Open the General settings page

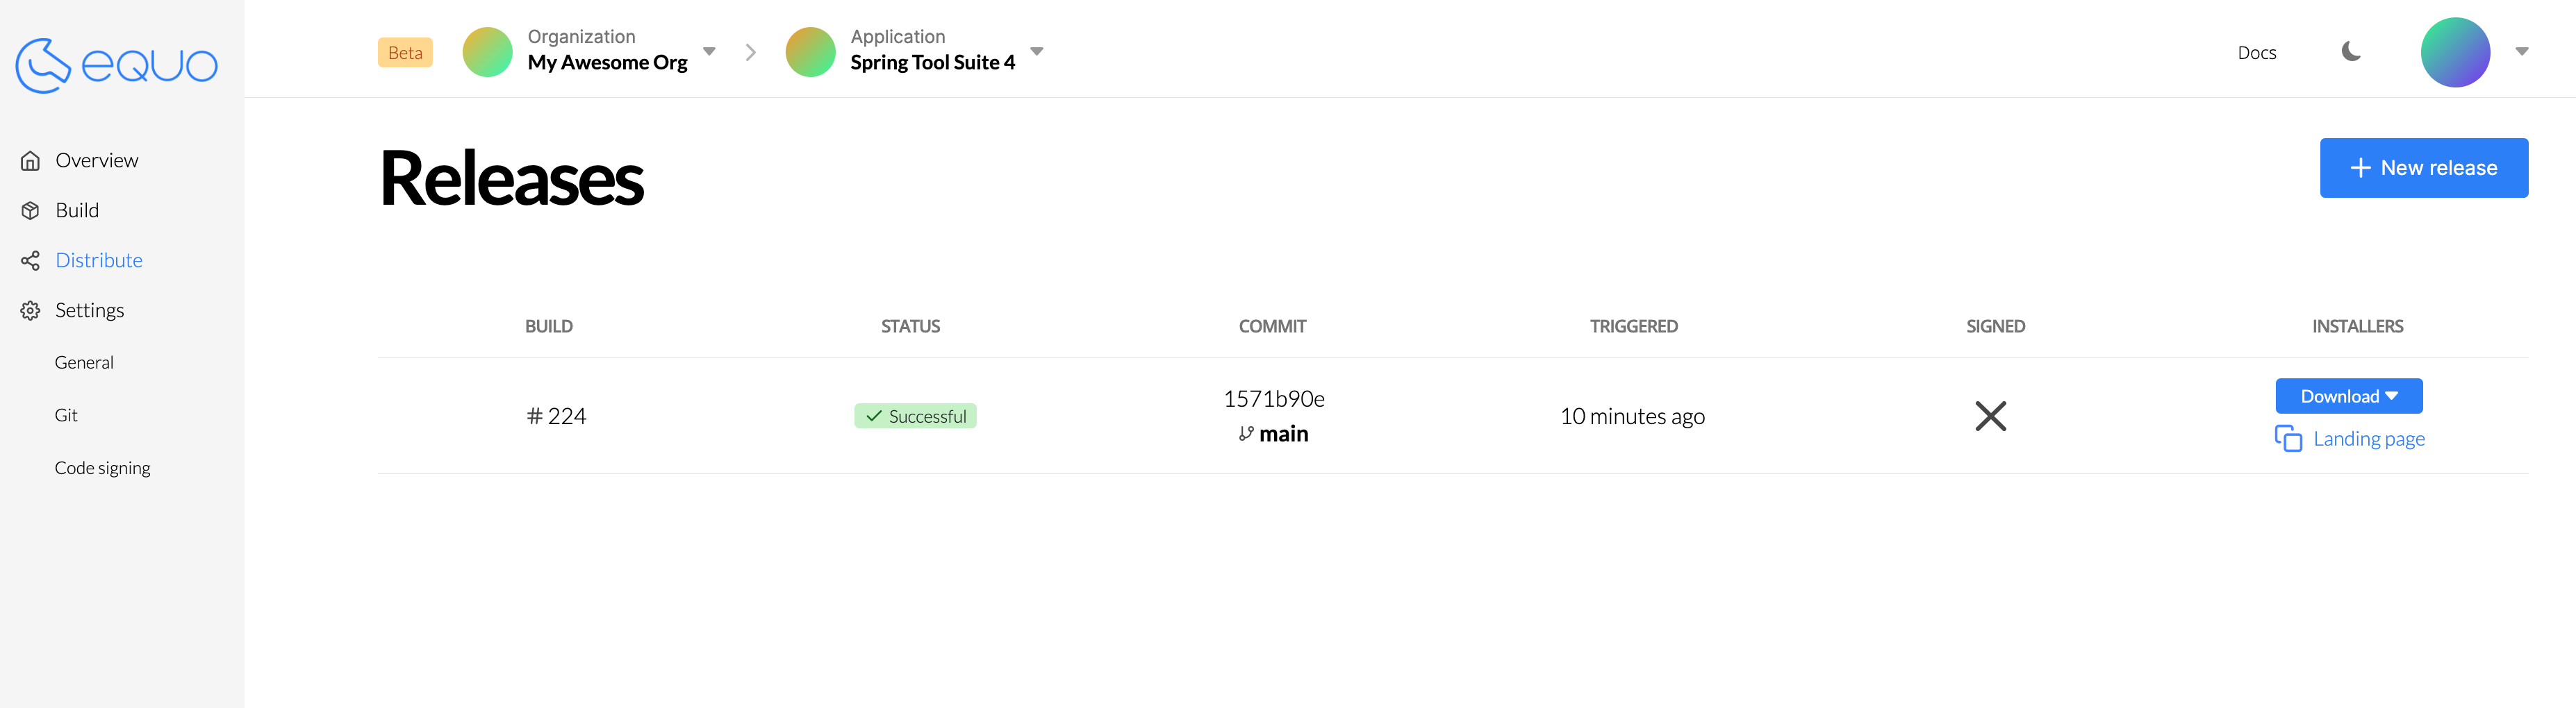point(84,362)
